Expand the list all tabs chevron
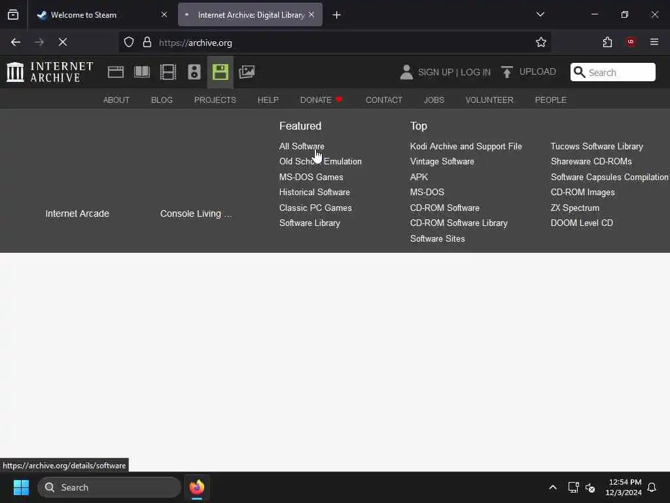The height and width of the screenshot is (503, 670). (540, 14)
